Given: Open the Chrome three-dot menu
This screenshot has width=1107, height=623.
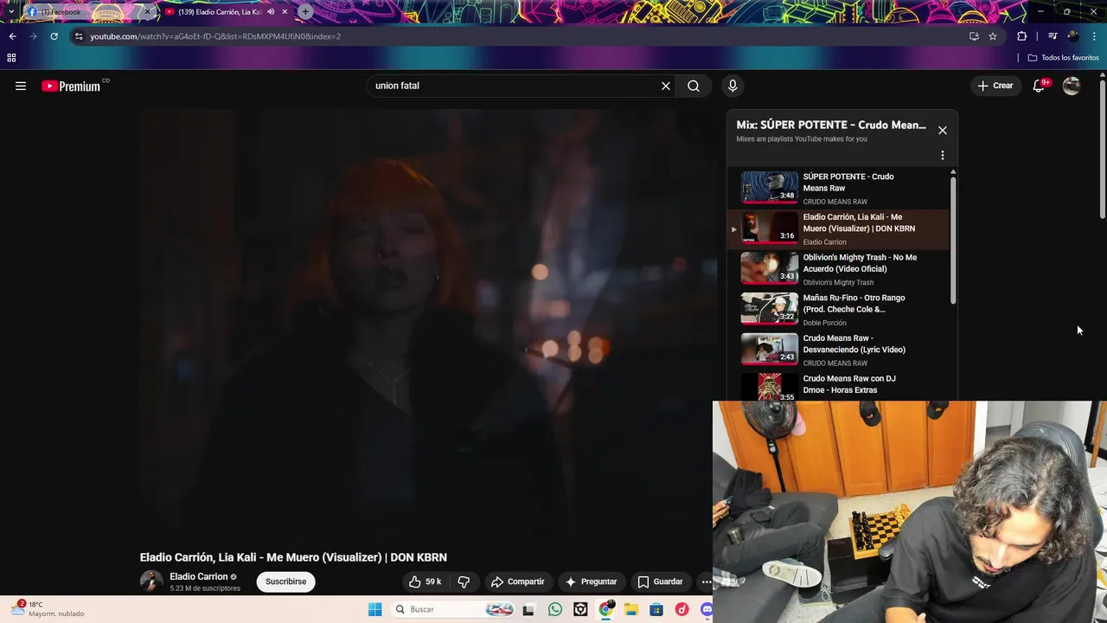Looking at the screenshot, I should [1095, 36].
